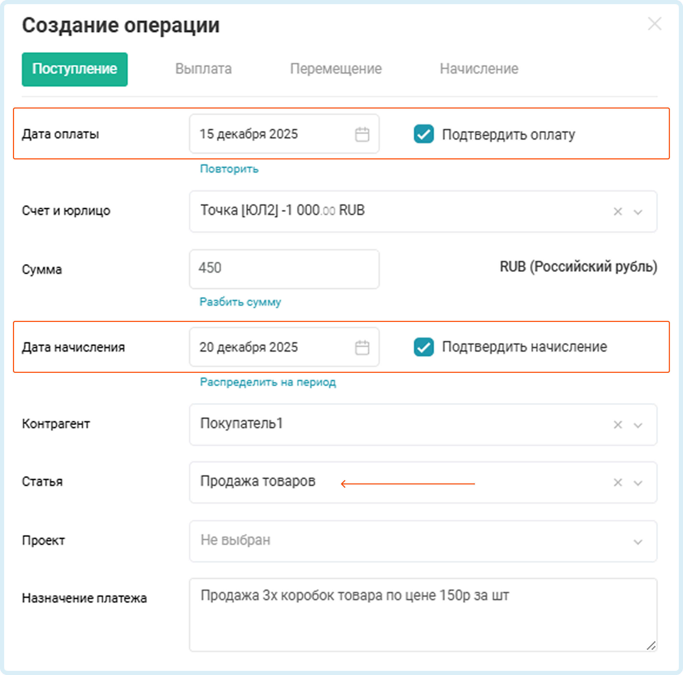The width and height of the screenshot is (683, 675).
Task: Toggle Подтвердить оплату checkbox
Action: (424, 134)
